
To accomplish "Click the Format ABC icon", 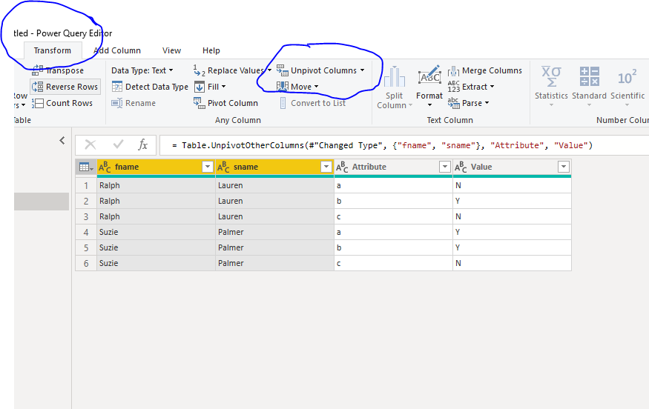I will tap(429, 76).
